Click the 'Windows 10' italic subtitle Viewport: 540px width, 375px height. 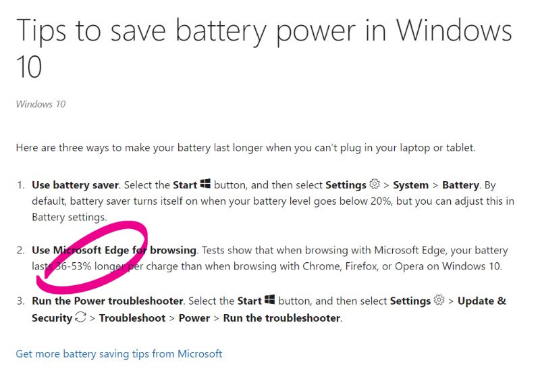coord(40,104)
